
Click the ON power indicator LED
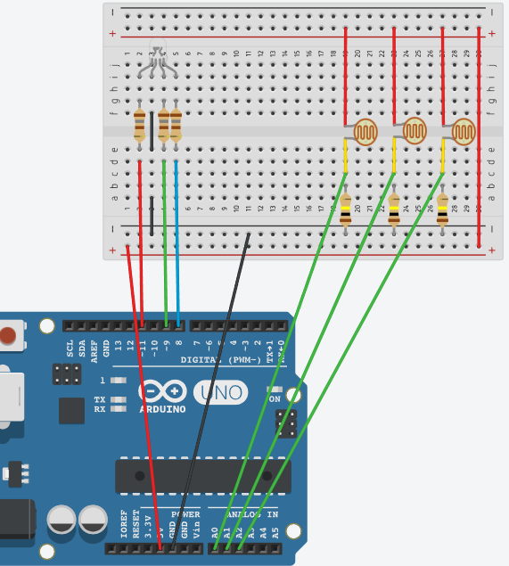pyautogui.click(x=275, y=390)
